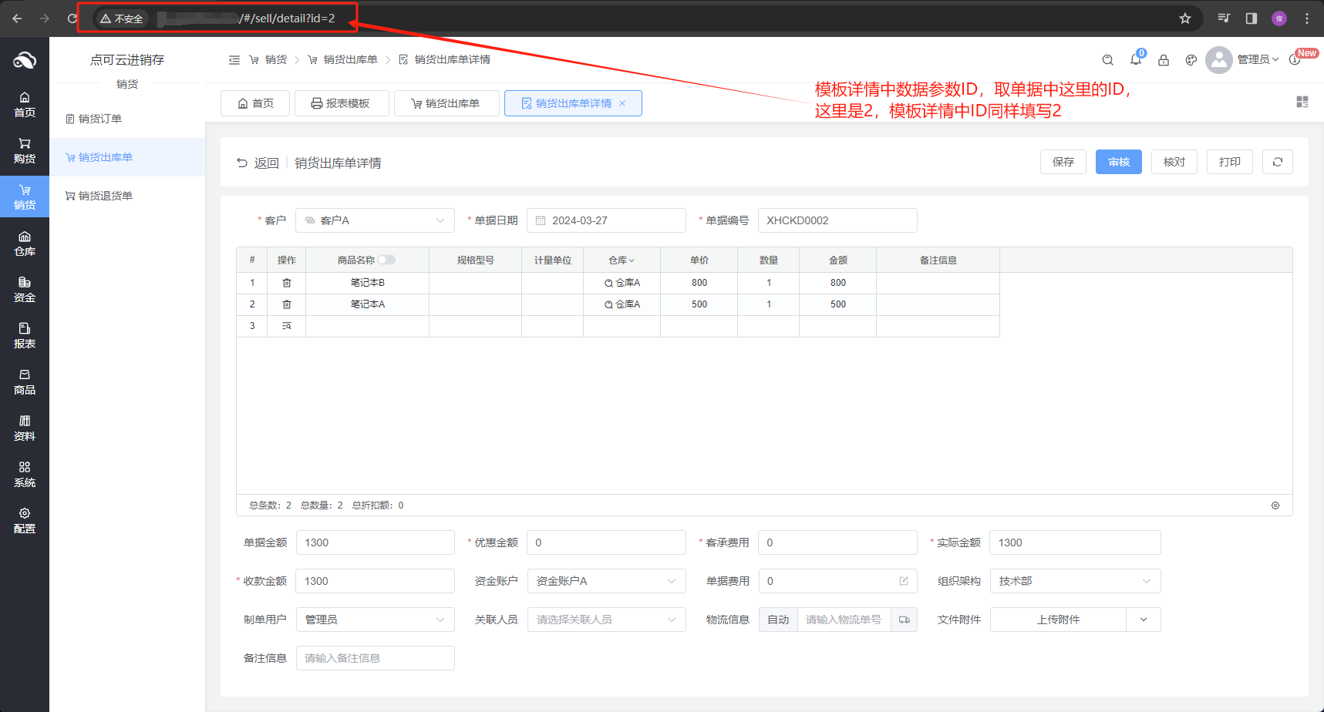Image resolution: width=1324 pixels, height=712 pixels.
Task: Open the 购货 purchasing sidebar icon
Action: [25, 151]
